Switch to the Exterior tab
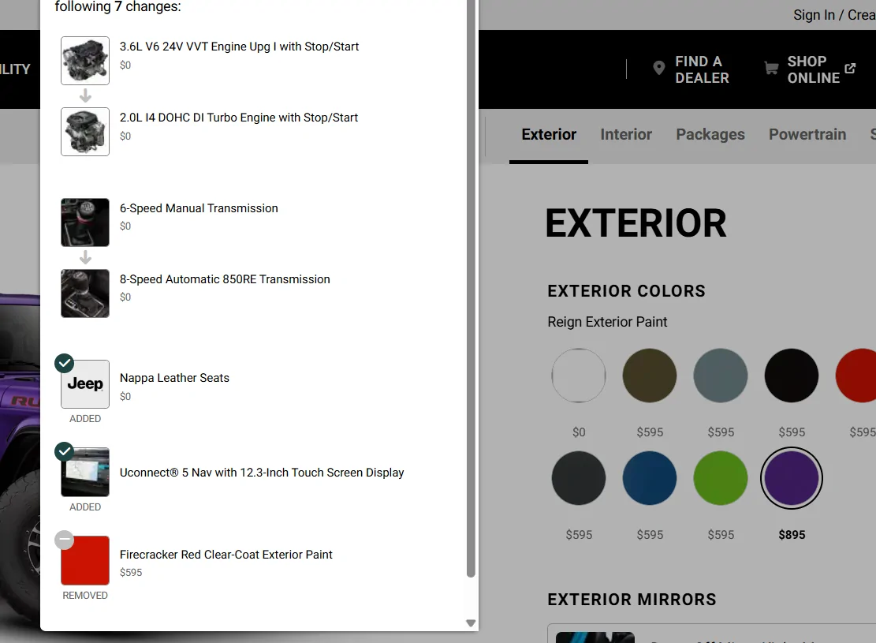Image resolution: width=876 pixels, height=643 pixels. click(x=549, y=134)
